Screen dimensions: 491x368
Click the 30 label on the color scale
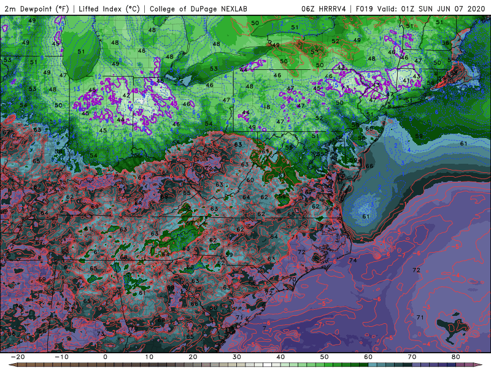point(237,357)
